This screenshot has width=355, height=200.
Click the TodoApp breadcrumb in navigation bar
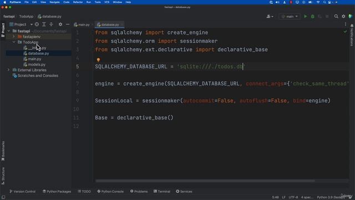pos(26,16)
